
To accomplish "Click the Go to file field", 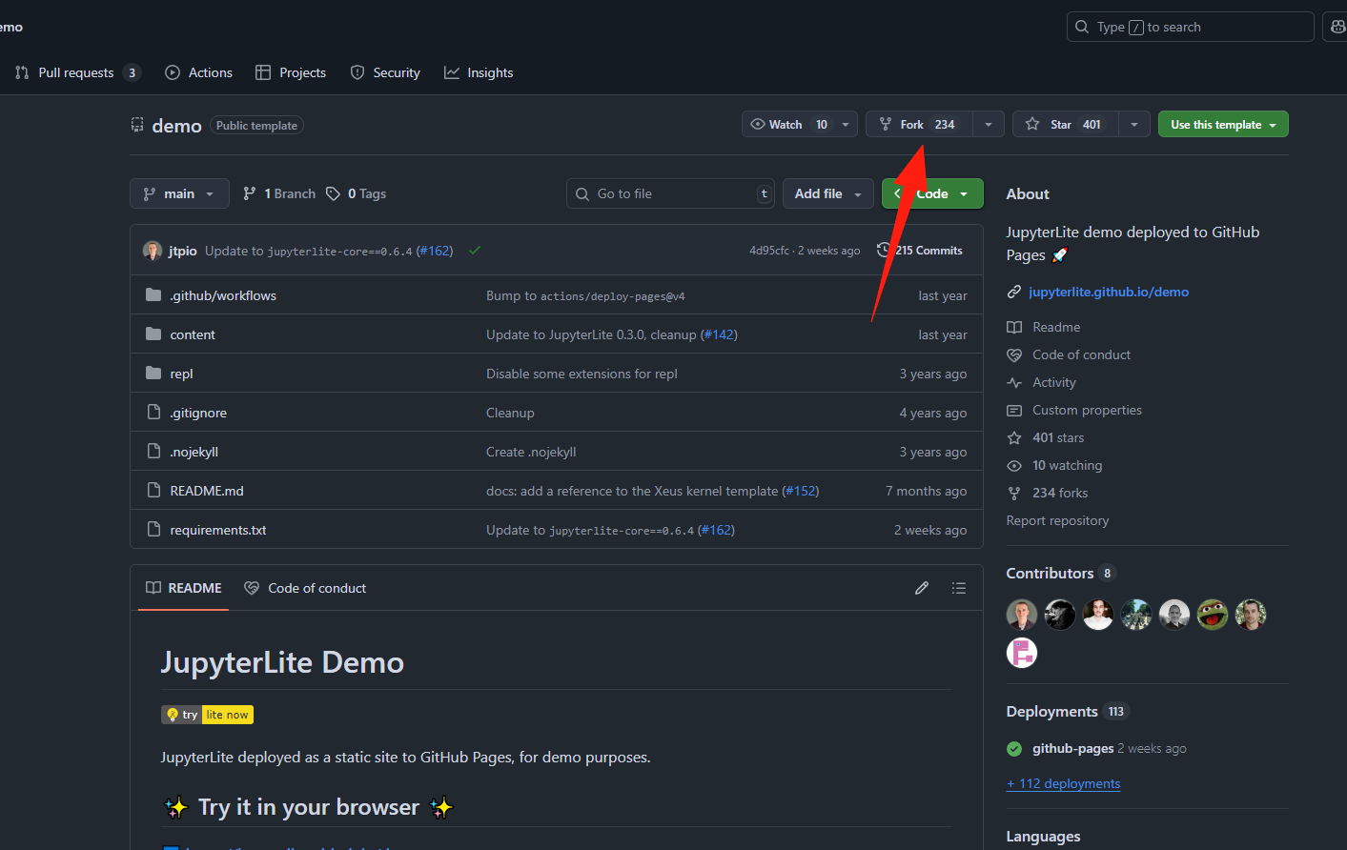I will point(670,193).
